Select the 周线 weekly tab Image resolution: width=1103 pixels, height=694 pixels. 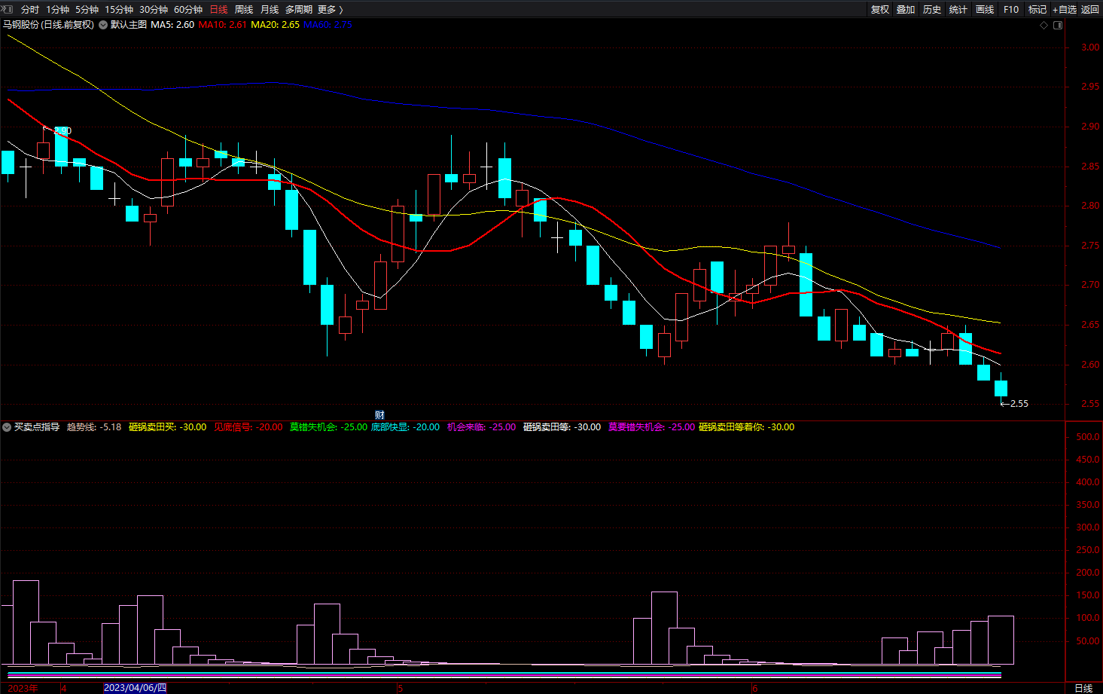pyautogui.click(x=244, y=9)
